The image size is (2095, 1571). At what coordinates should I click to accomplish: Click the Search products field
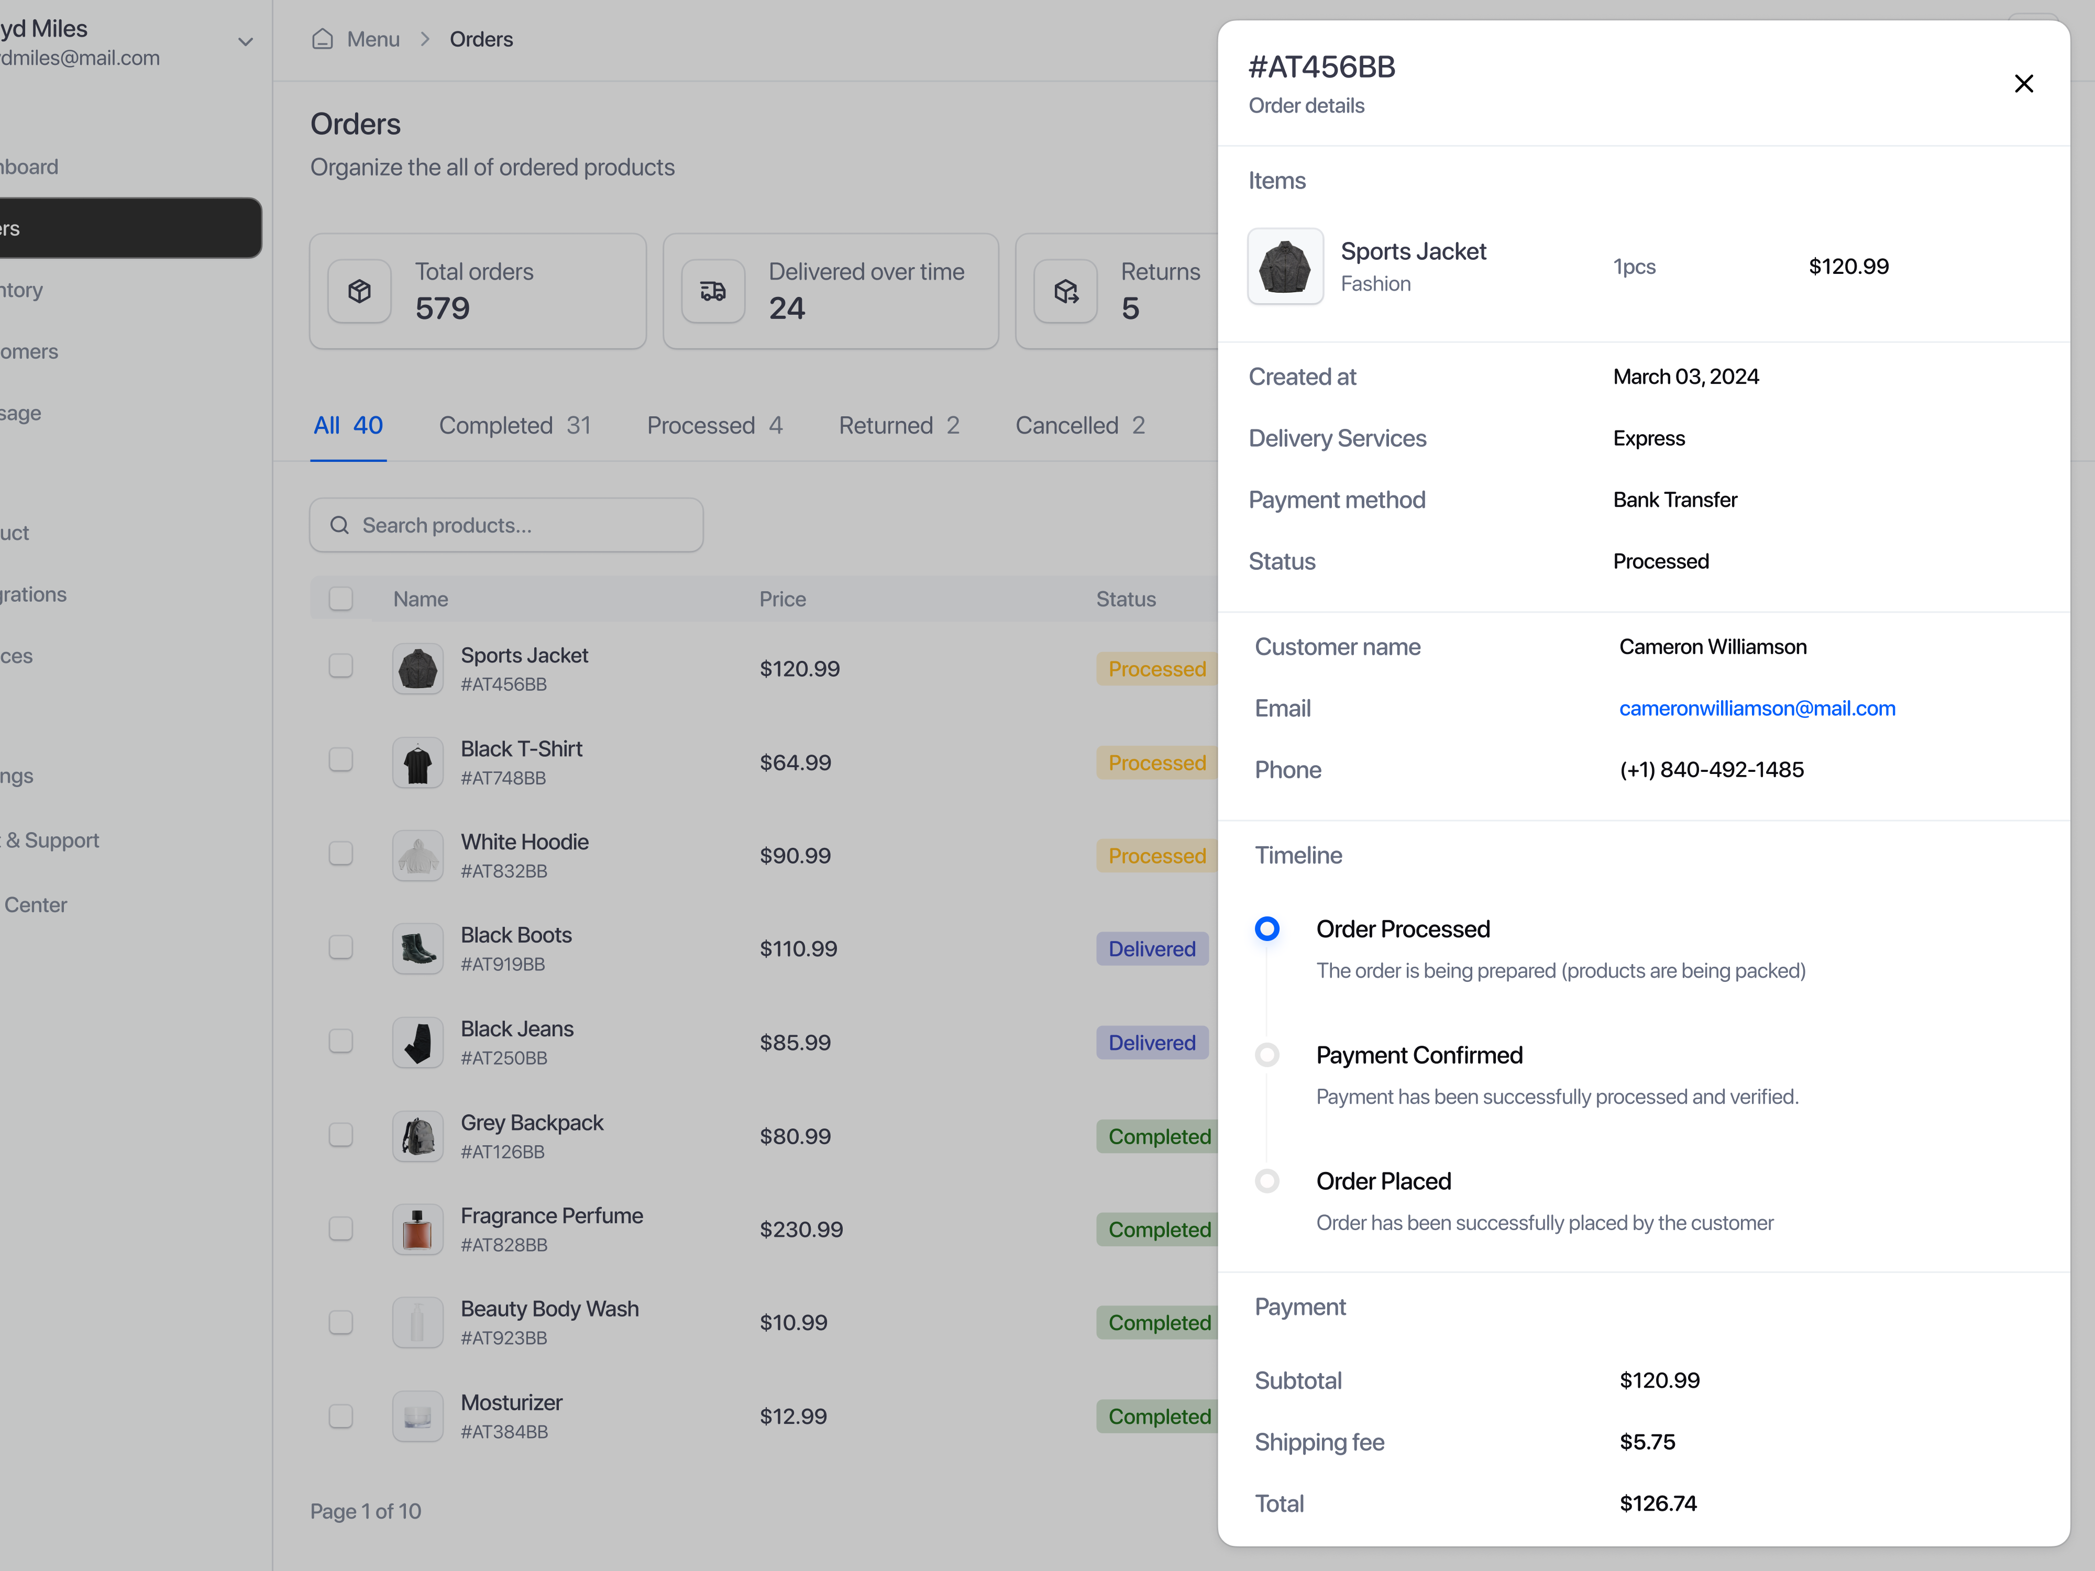(x=506, y=525)
